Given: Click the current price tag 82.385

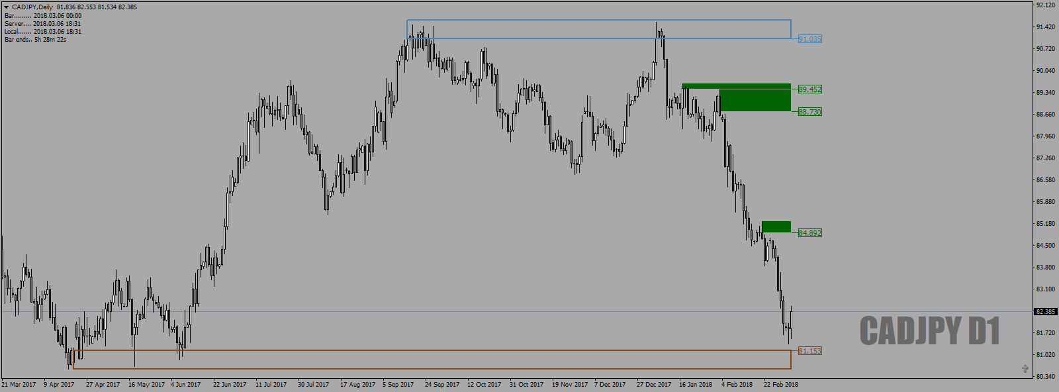Looking at the screenshot, I should (x=1045, y=311).
